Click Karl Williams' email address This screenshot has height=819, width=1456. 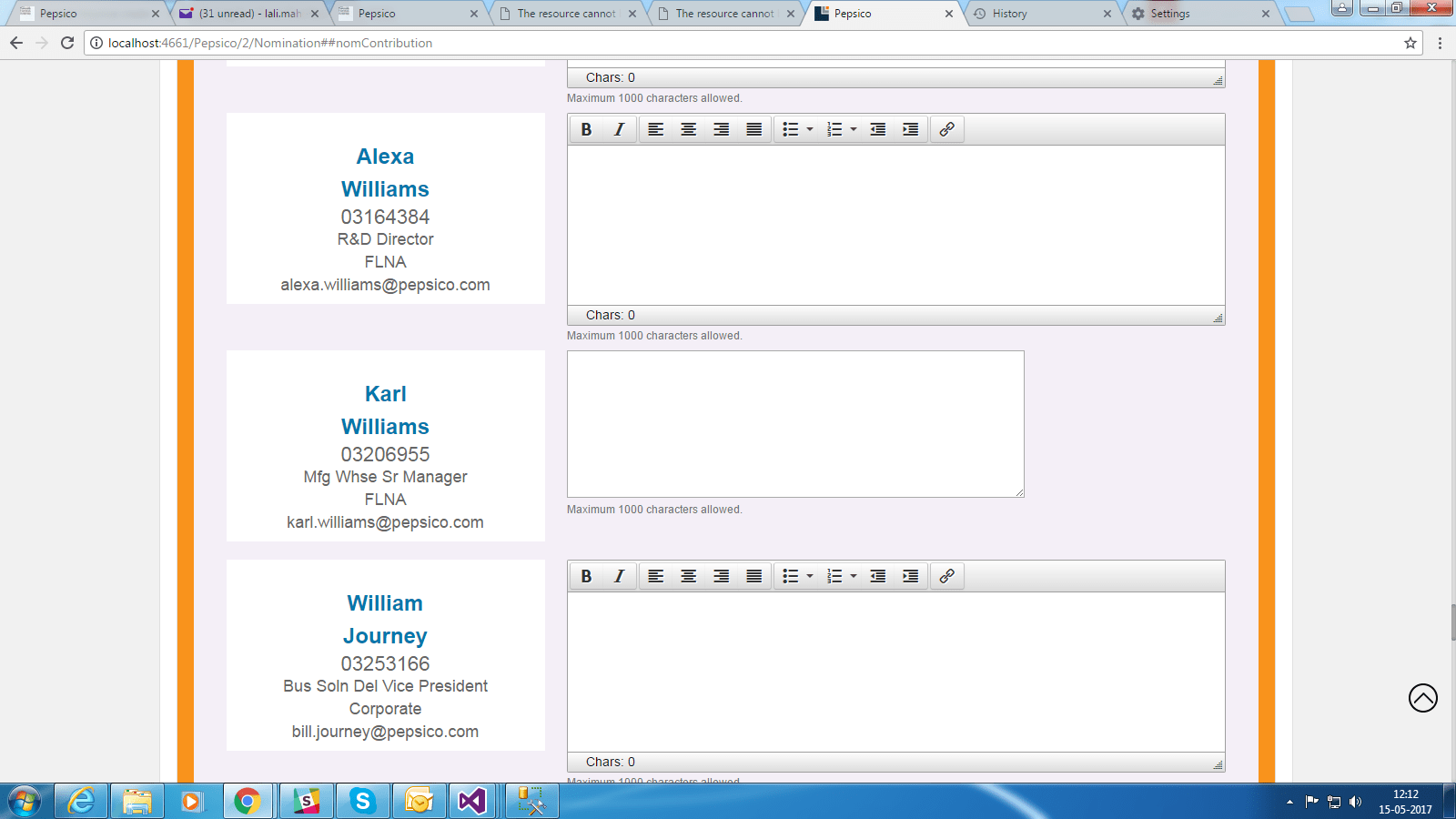(385, 522)
